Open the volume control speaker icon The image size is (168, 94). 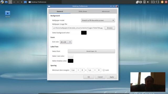point(148,2)
